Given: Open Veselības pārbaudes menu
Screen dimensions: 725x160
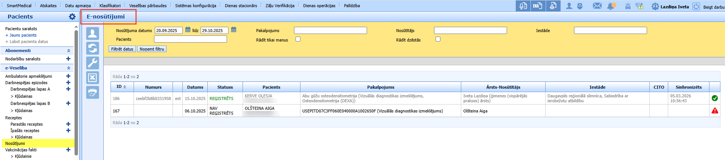Looking at the screenshot, I should pos(148,6).
